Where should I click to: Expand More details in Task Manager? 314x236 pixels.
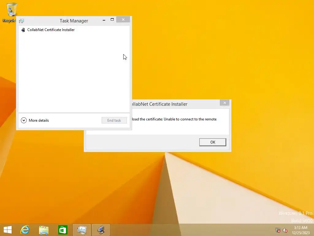pyautogui.click(x=35, y=120)
